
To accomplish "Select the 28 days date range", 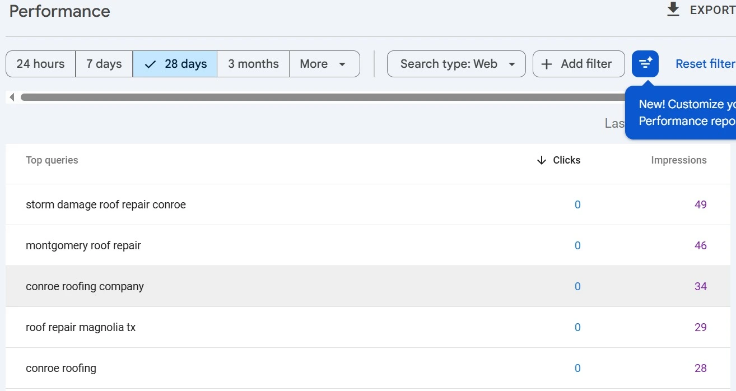I will [175, 64].
